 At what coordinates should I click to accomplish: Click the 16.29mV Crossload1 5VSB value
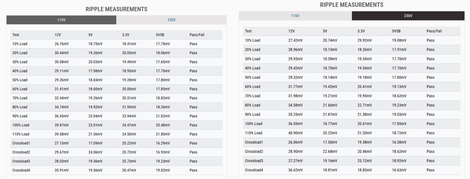point(163,143)
